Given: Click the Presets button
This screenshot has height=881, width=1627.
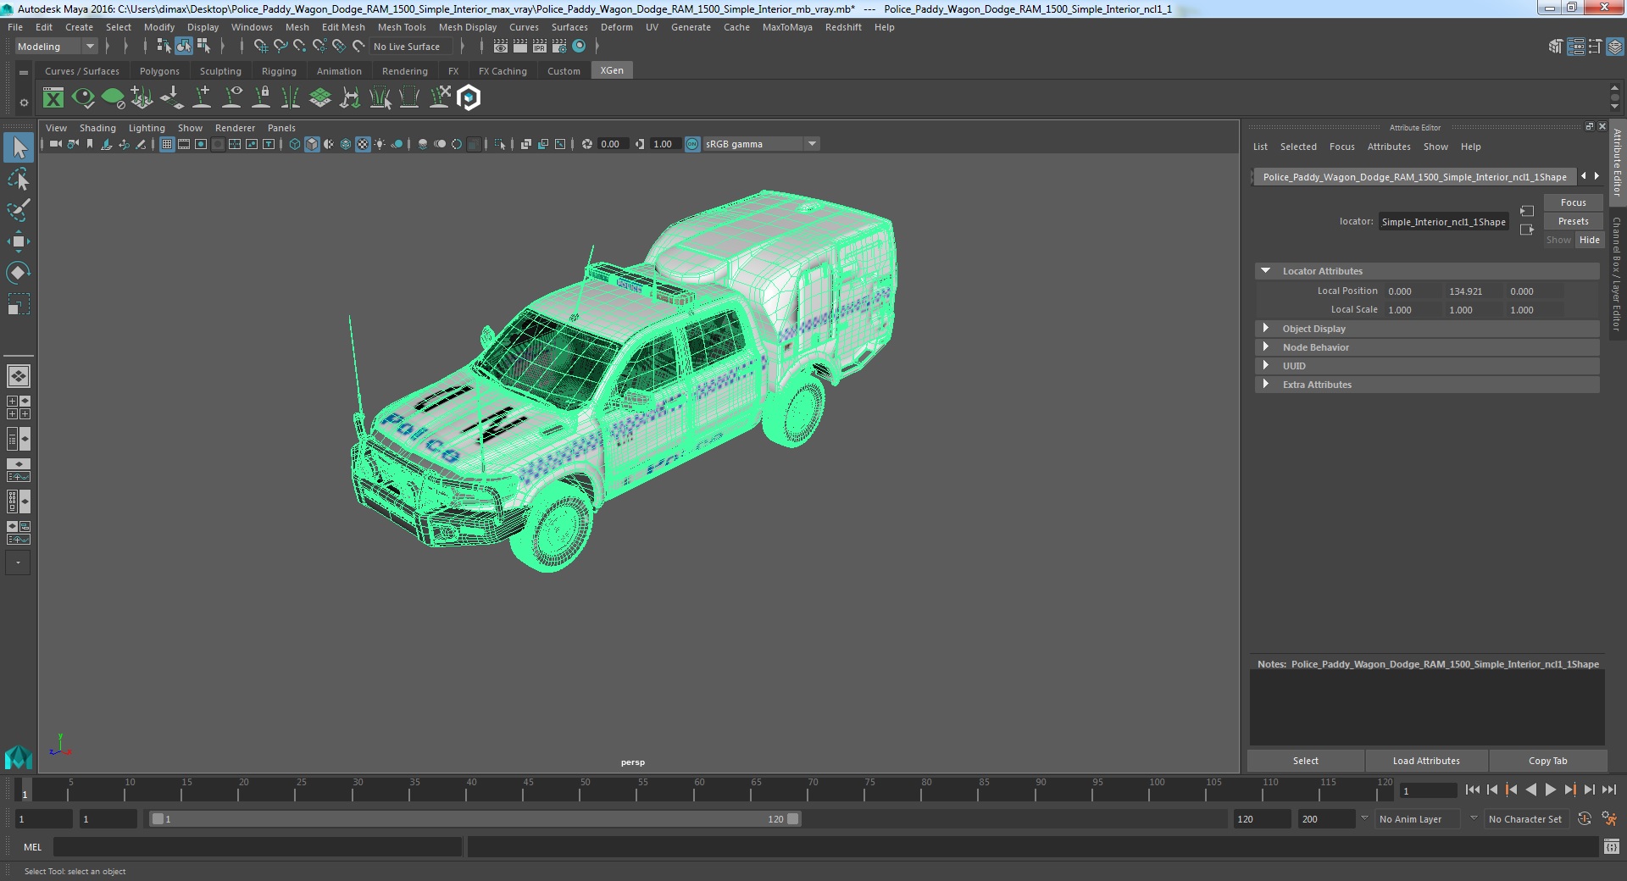Looking at the screenshot, I should (x=1573, y=221).
